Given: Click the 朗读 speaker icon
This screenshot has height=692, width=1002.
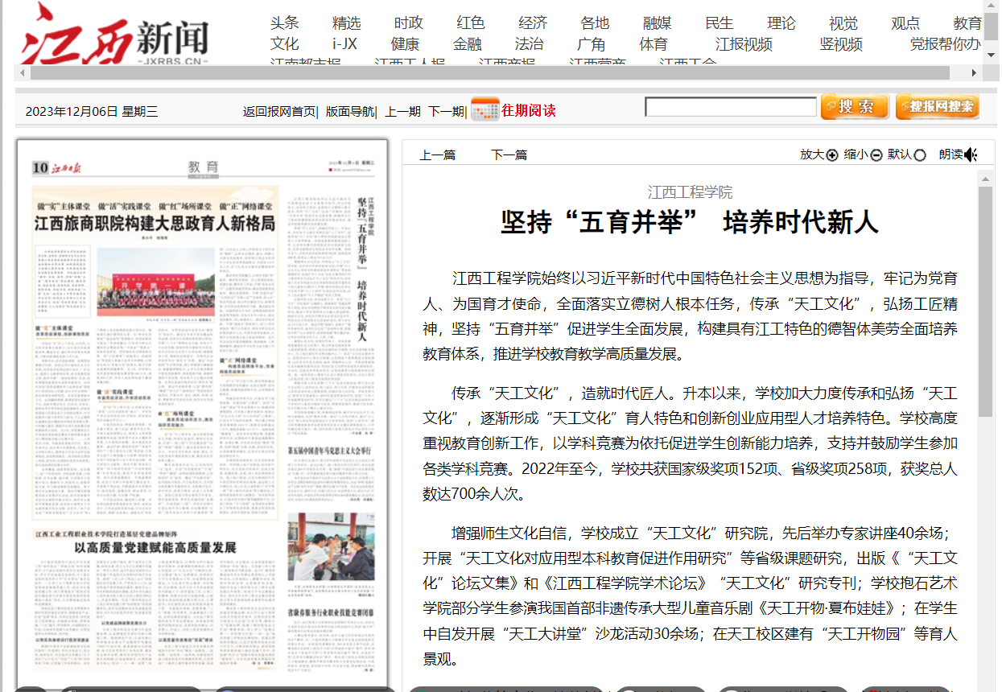Looking at the screenshot, I should 971,155.
